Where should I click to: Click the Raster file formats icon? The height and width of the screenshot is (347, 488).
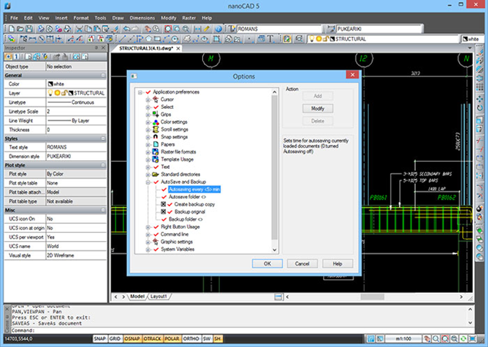[154, 152]
